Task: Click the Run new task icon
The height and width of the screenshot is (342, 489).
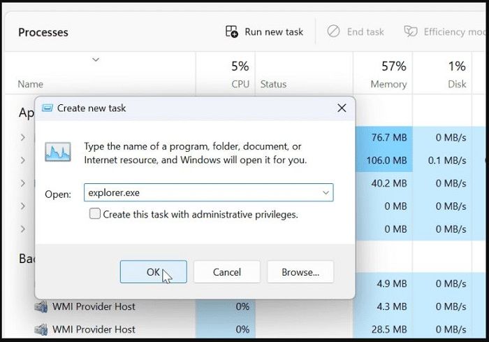Action: pyautogui.click(x=232, y=31)
